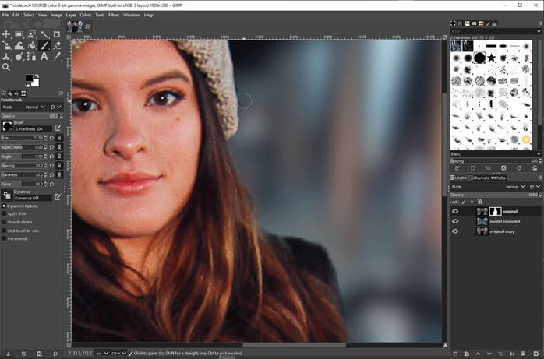This screenshot has height=359, width=544.
Task: Adjust the layer Opacity slider
Action: click(x=496, y=195)
